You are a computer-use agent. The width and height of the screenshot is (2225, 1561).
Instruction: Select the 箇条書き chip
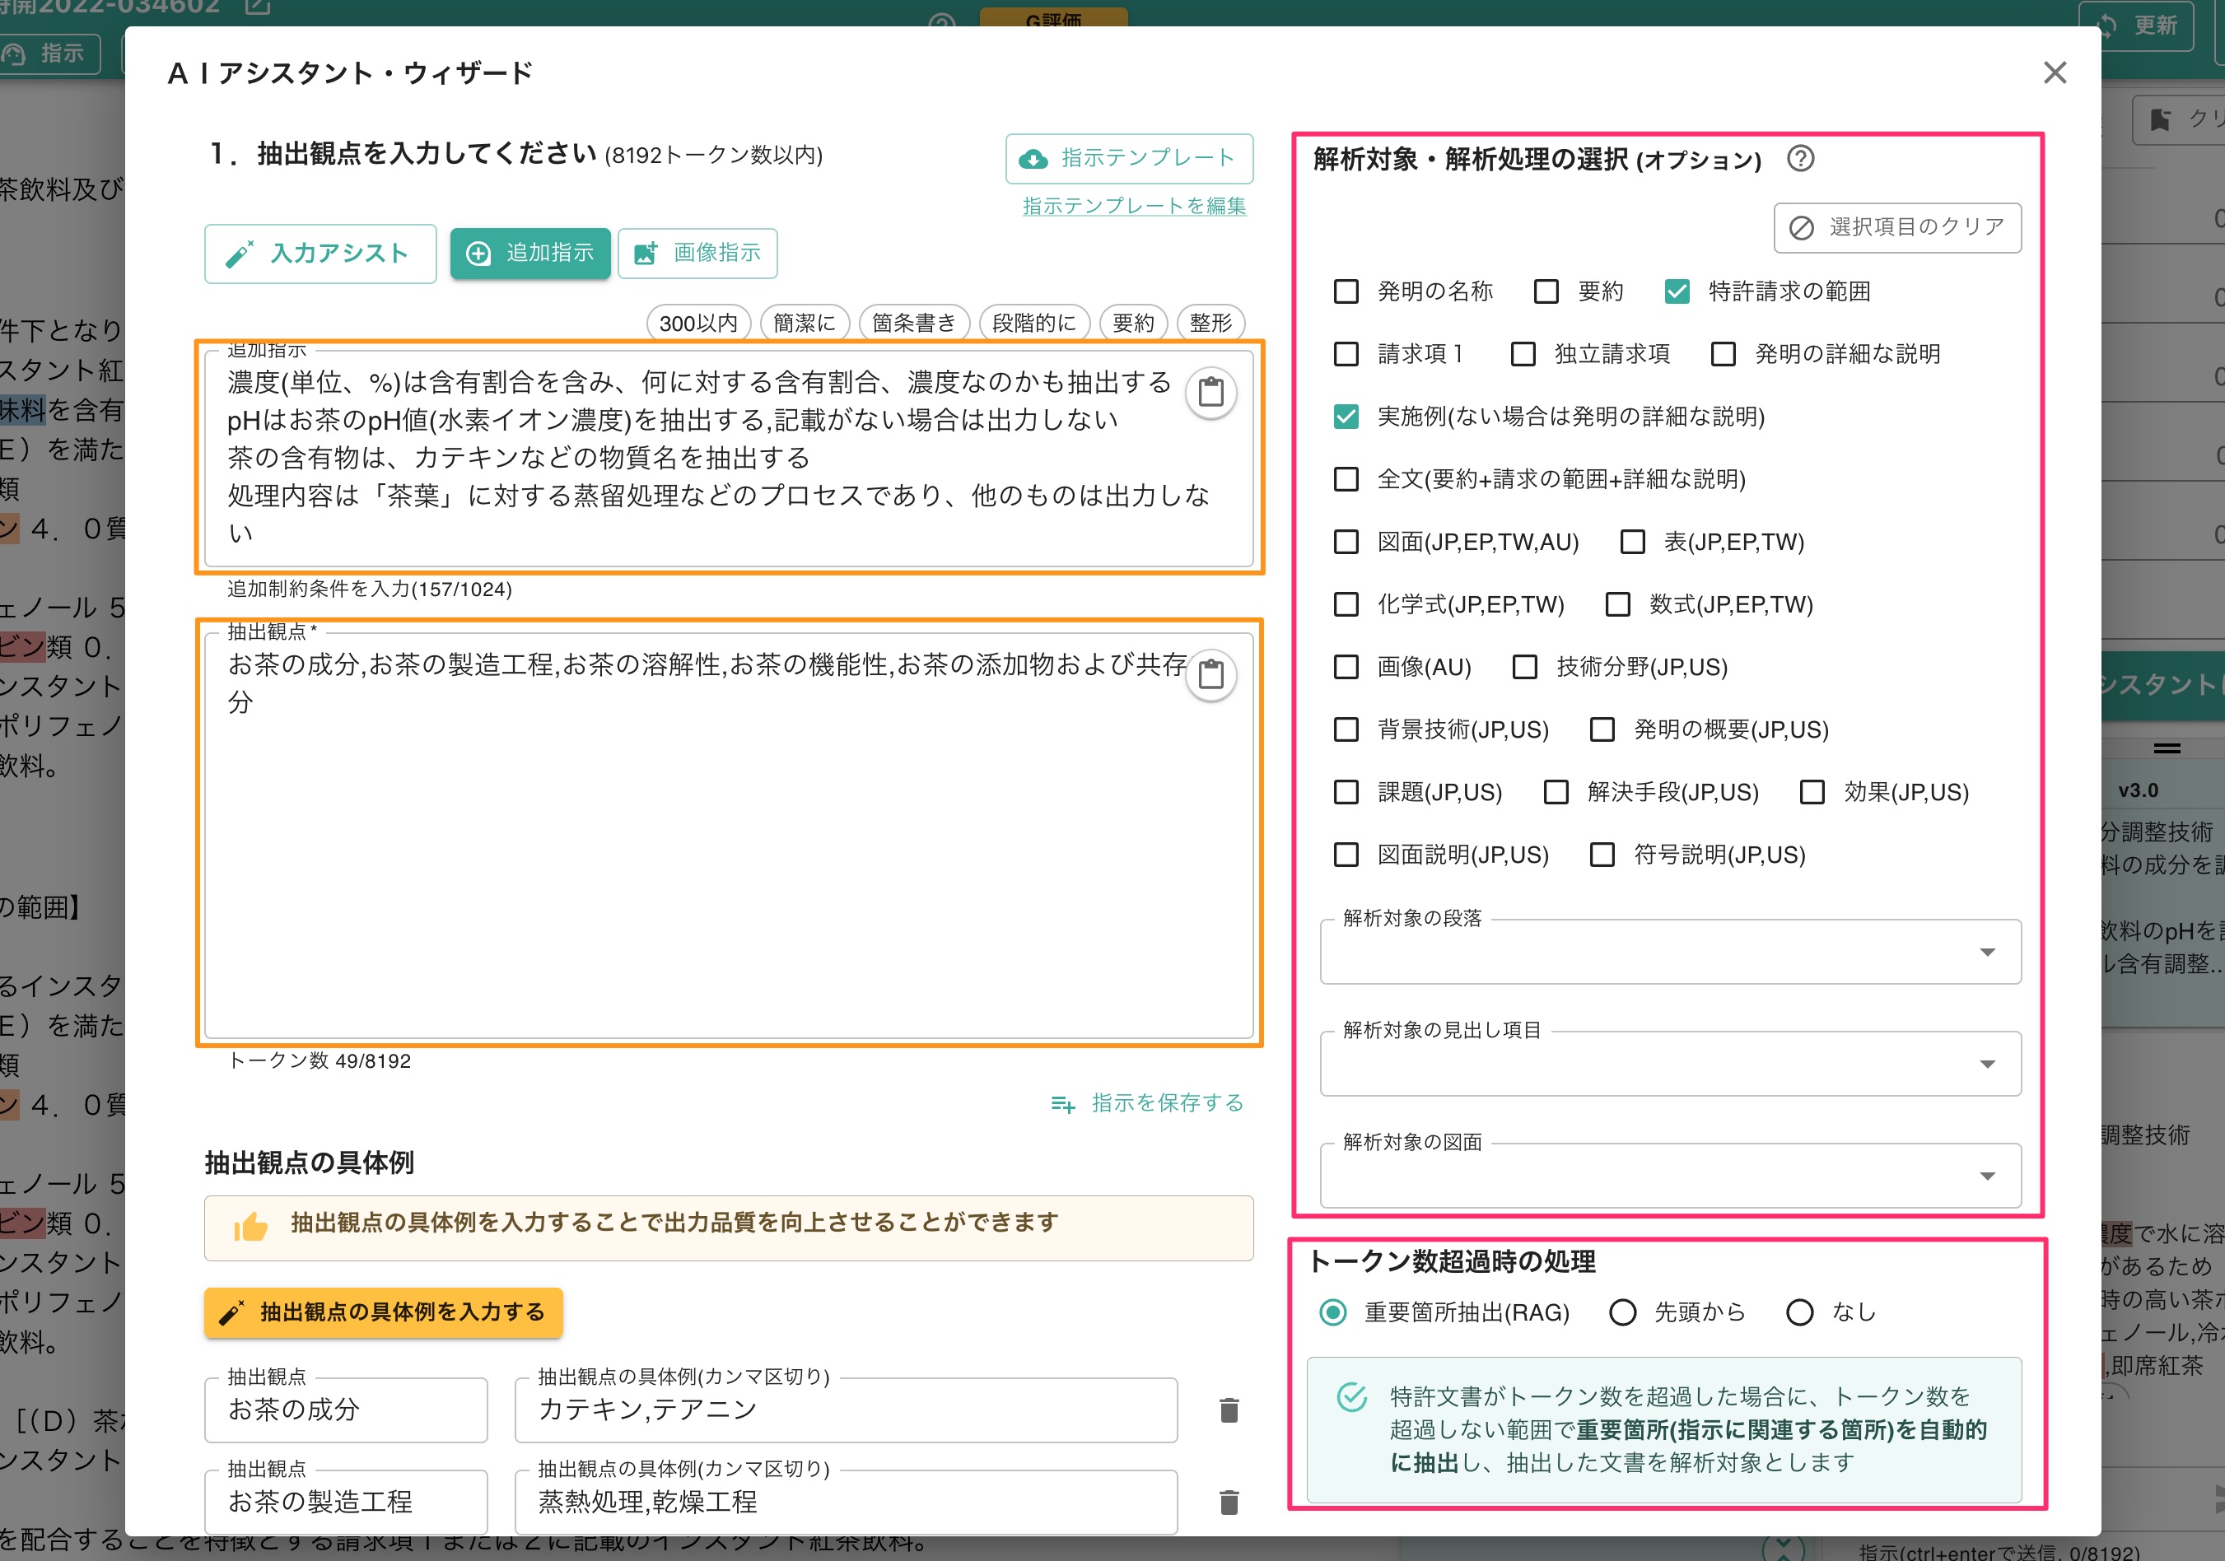(x=914, y=323)
